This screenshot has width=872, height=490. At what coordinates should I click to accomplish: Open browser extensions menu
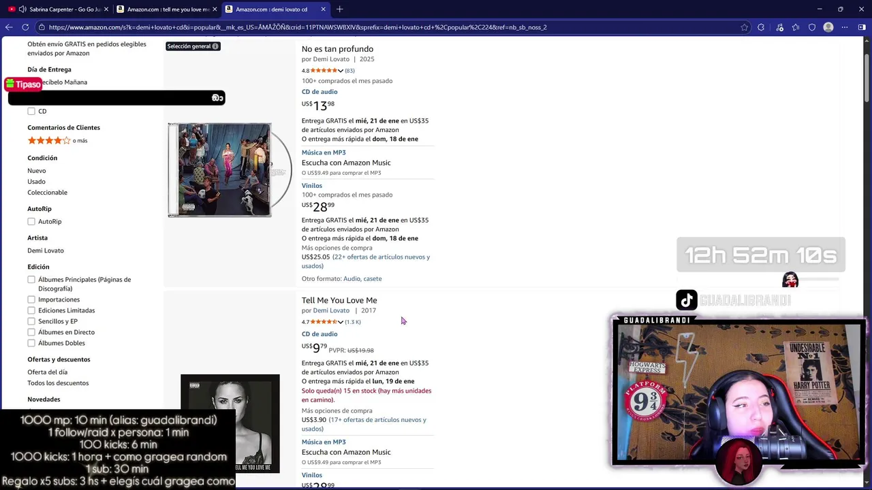coord(761,27)
